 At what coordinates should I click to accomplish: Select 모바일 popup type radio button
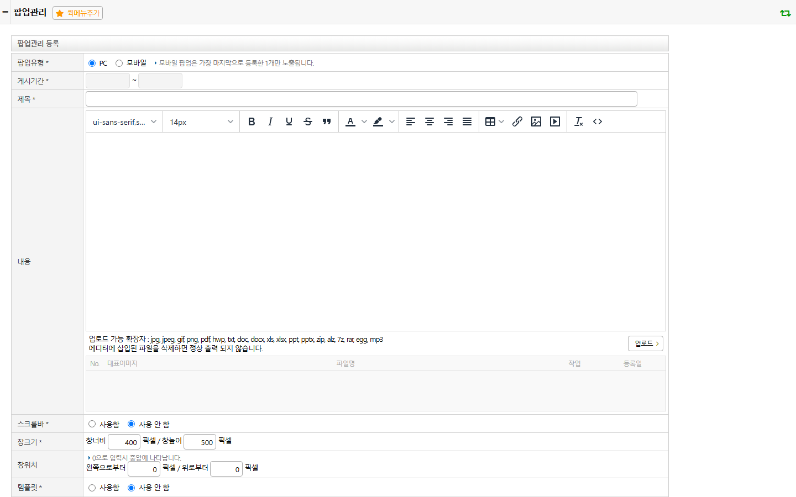119,63
